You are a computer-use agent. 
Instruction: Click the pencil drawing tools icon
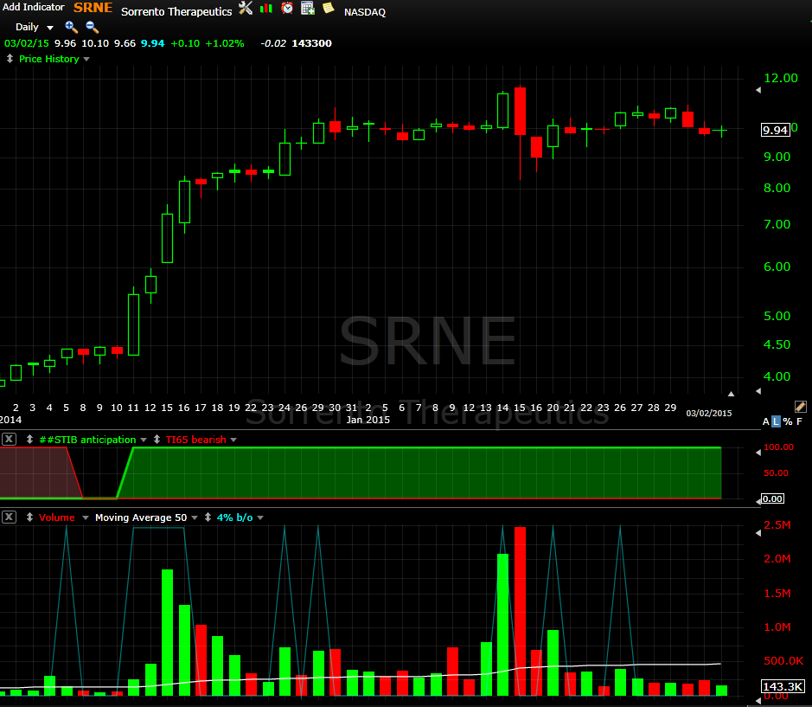(800, 407)
